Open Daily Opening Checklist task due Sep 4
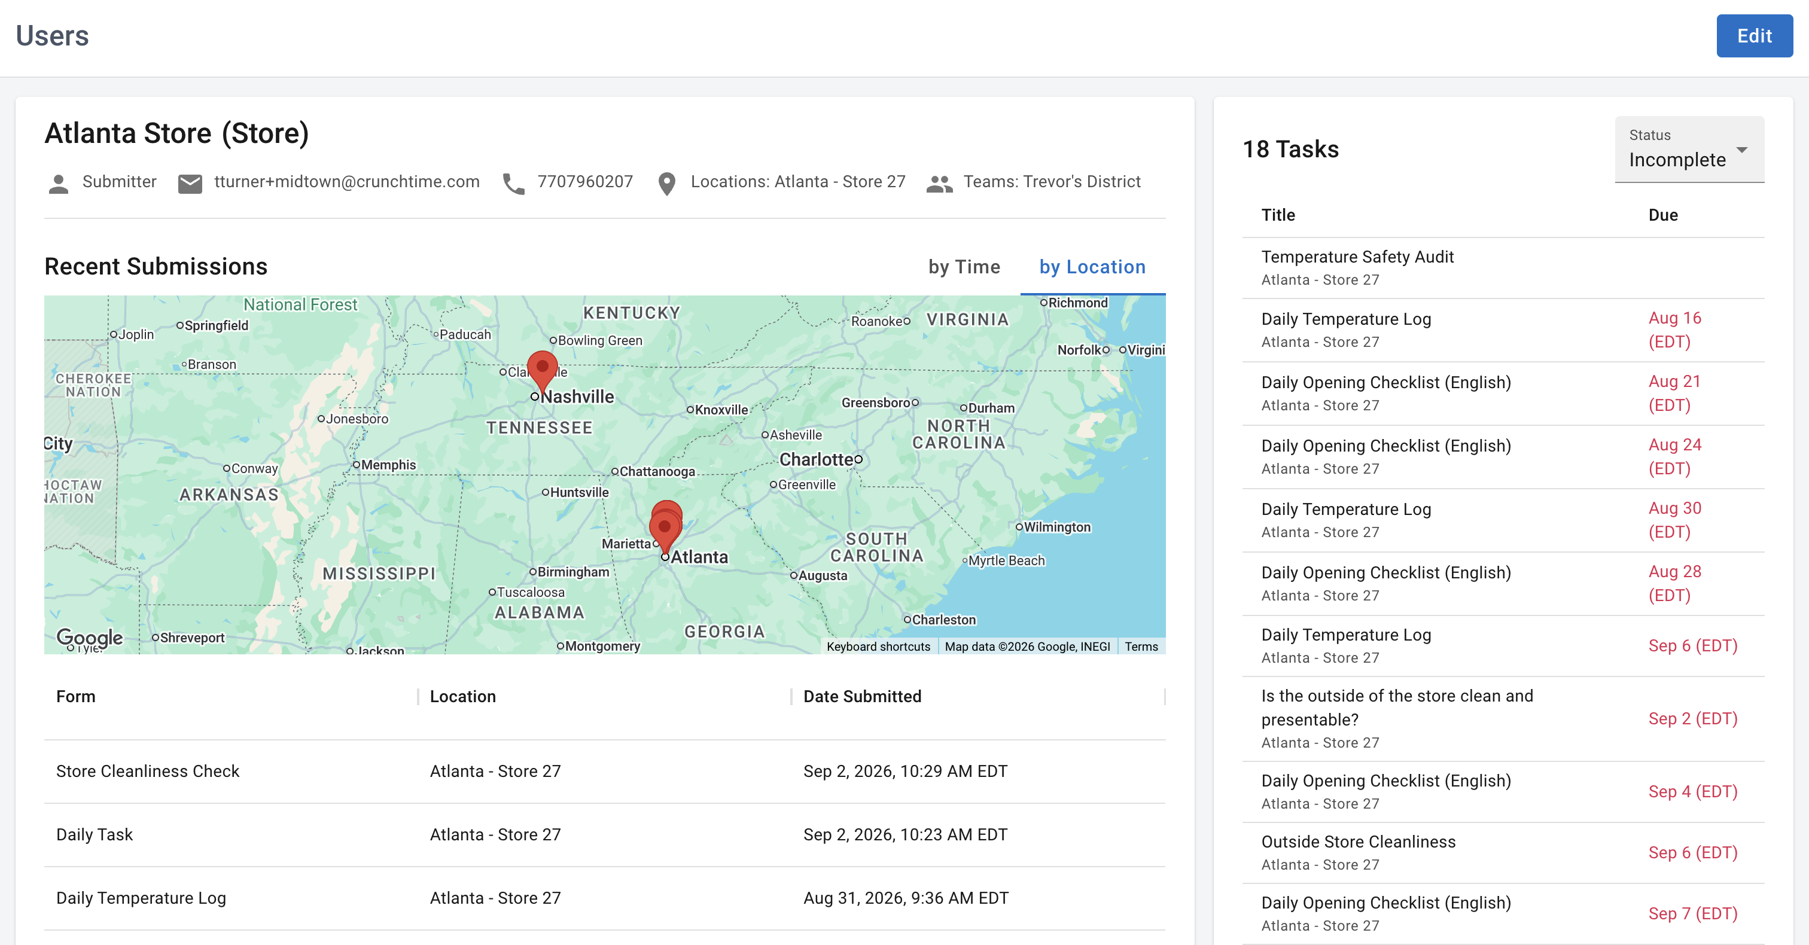 (1502, 791)
